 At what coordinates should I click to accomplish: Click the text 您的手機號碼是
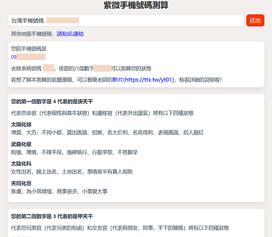click(x=29, y=48)
